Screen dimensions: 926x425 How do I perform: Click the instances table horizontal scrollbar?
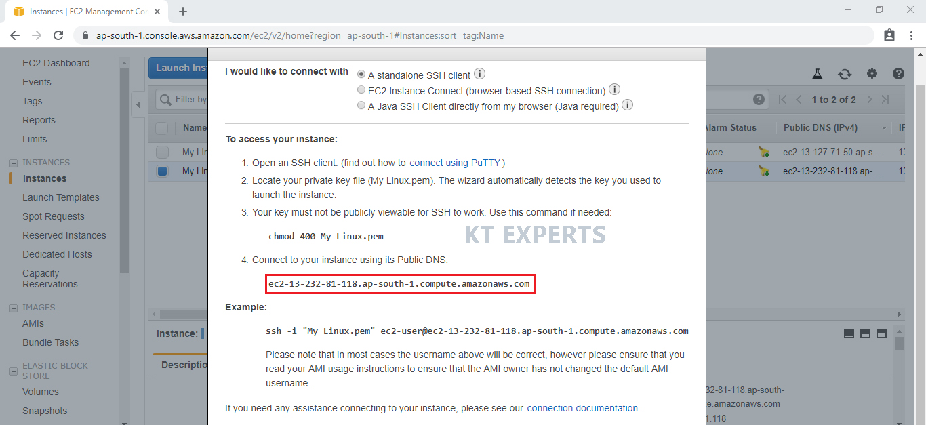183,315
